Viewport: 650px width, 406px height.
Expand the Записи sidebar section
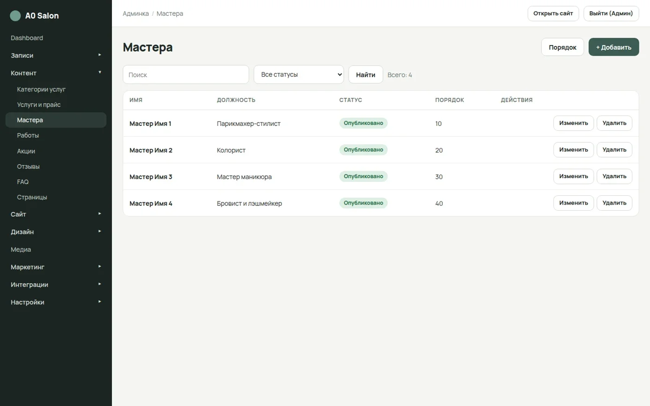pos(56,55)
